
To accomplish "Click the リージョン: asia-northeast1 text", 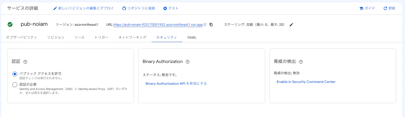I will tap(77, 25).
